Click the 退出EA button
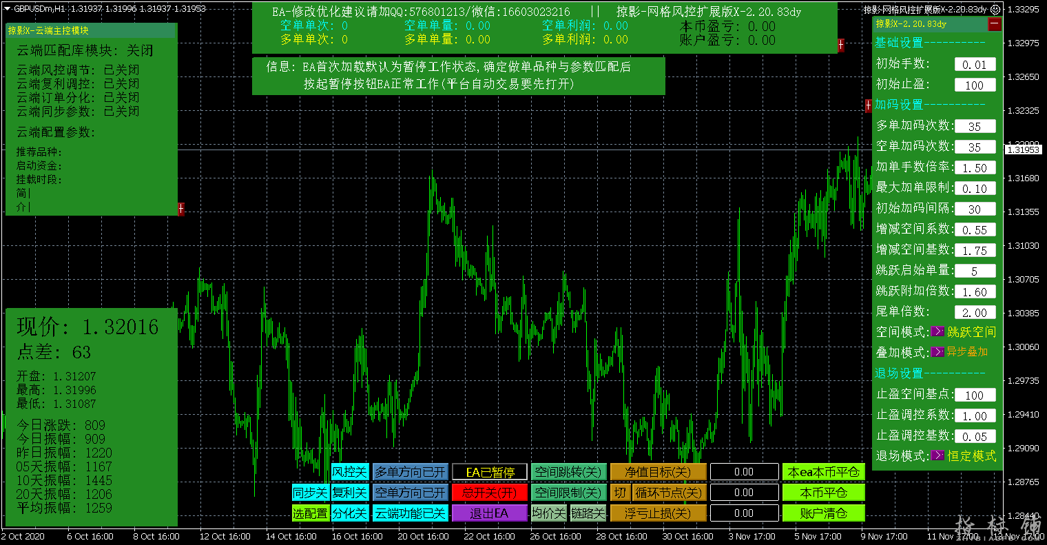The image size is (1047, 545). [490, 513]
